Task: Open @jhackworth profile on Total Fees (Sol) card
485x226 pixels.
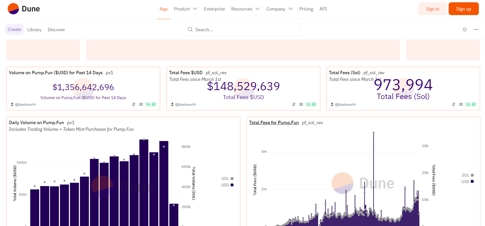Action: click(x=345, y=104)
